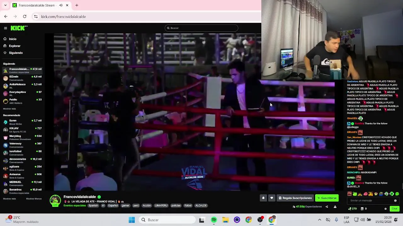Open Siguiendo in sidebar
The width and height of the screenshot is (403, 226).
(16, 53)
